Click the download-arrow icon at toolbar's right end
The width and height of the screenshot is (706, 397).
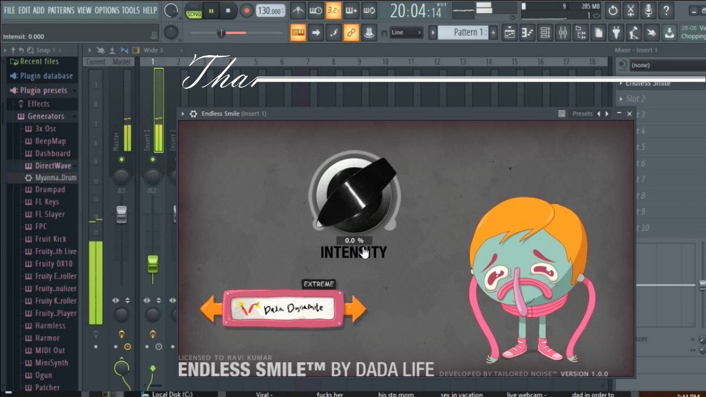click(x=670, y=33)
